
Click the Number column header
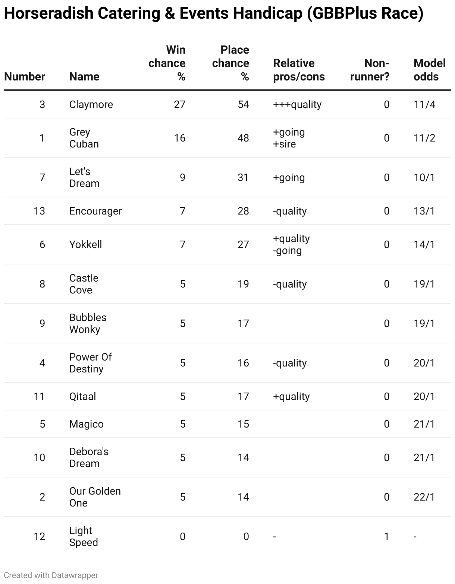[x=25, y=76]
